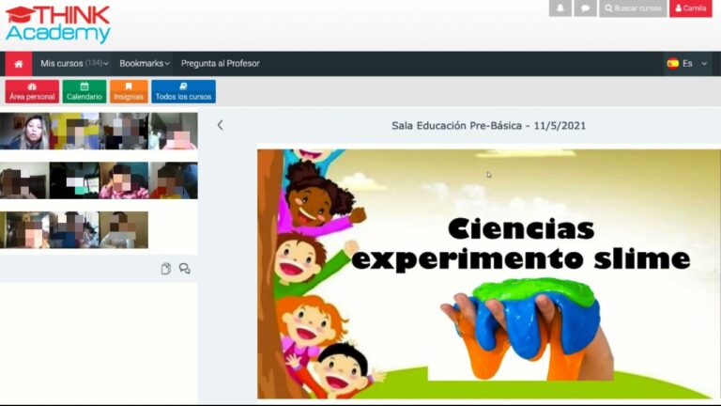Click the Buscar cursos search field
721x406 pixels.
(x=633, y=8)
